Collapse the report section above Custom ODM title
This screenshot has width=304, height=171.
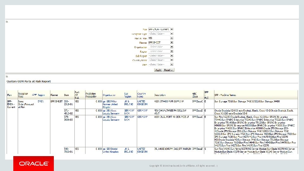click(7, 76)
